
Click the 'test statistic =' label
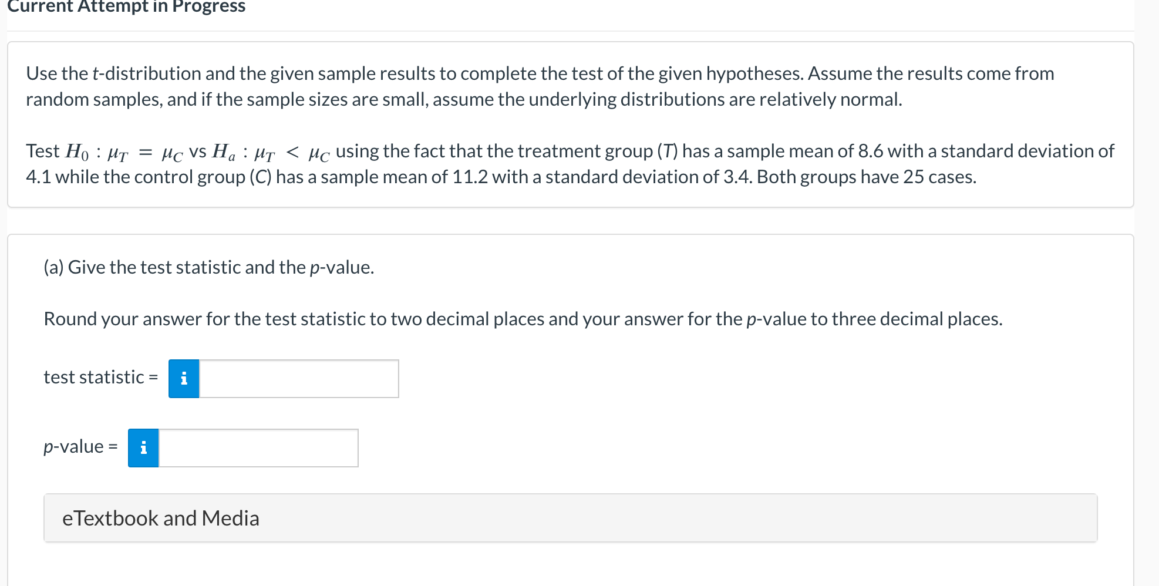coord(100,377)
